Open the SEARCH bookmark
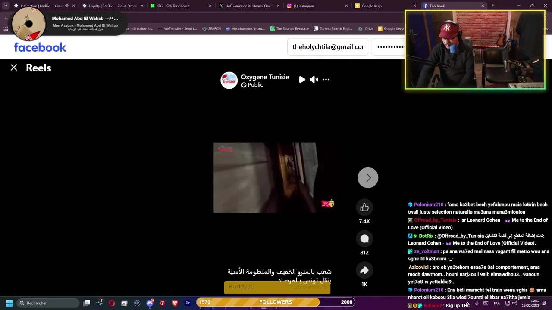552x310 pixels. pyautogui.click(x=211, y=29)
